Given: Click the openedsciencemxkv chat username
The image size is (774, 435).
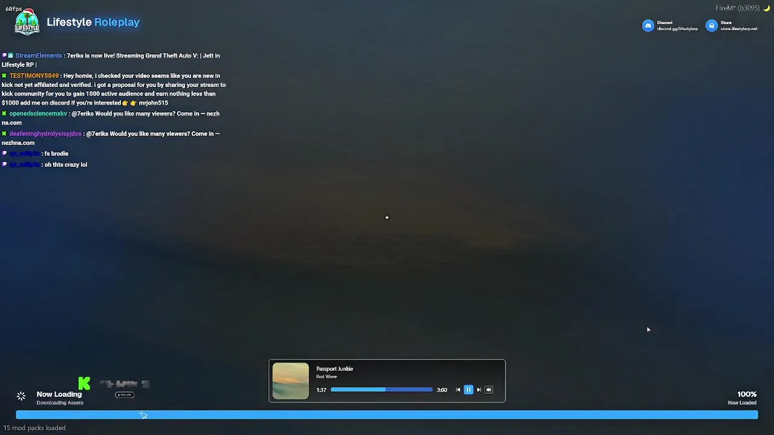Looking at the screenshot, I should pos(38,114).
